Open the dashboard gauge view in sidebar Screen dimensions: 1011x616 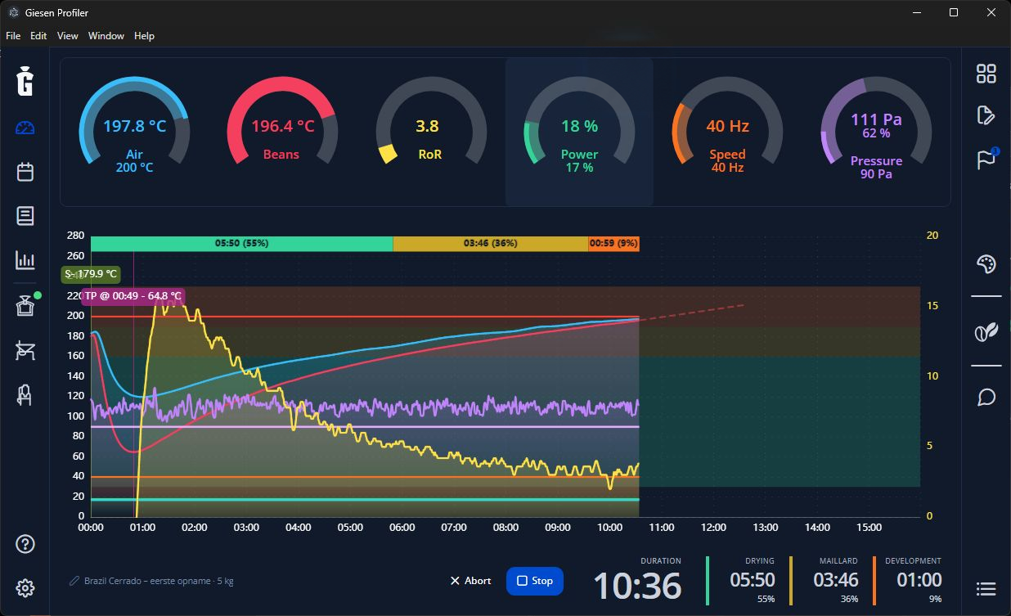click(25, 128)
